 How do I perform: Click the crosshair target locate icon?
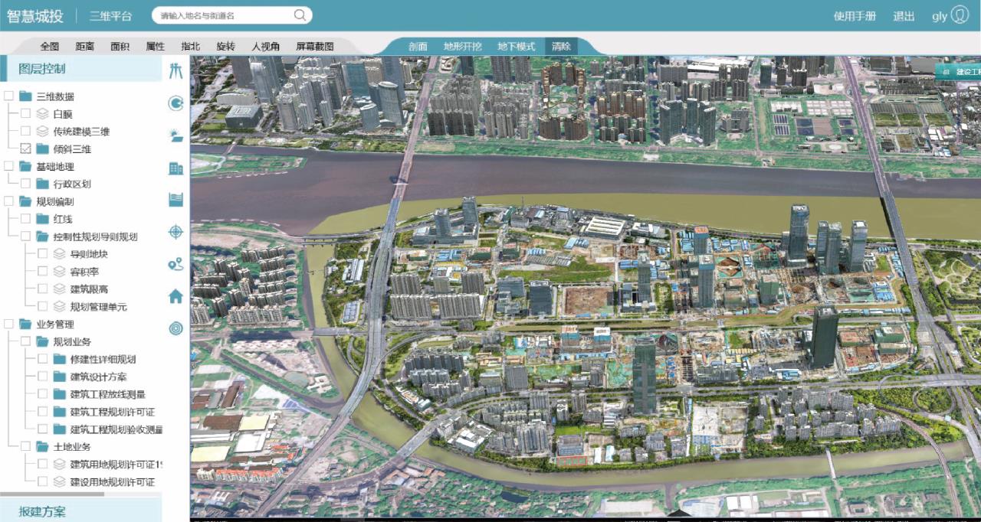pos(176,232)
